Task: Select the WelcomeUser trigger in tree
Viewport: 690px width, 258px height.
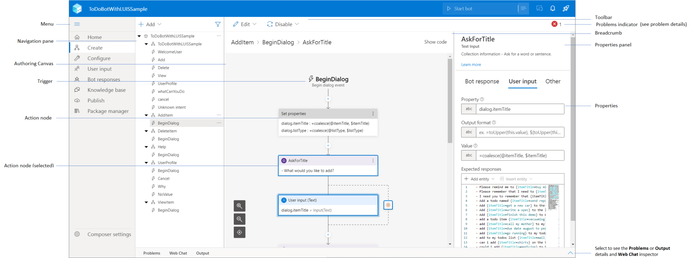Action: pos(170,52)
